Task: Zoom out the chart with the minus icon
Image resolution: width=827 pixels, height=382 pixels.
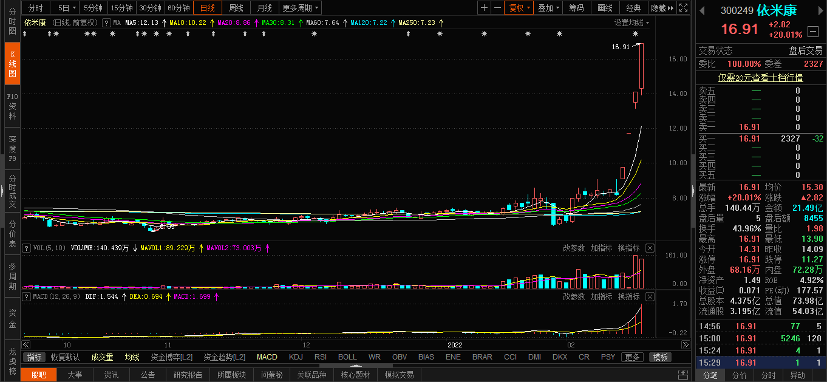Action: click(x=497, y=8)
